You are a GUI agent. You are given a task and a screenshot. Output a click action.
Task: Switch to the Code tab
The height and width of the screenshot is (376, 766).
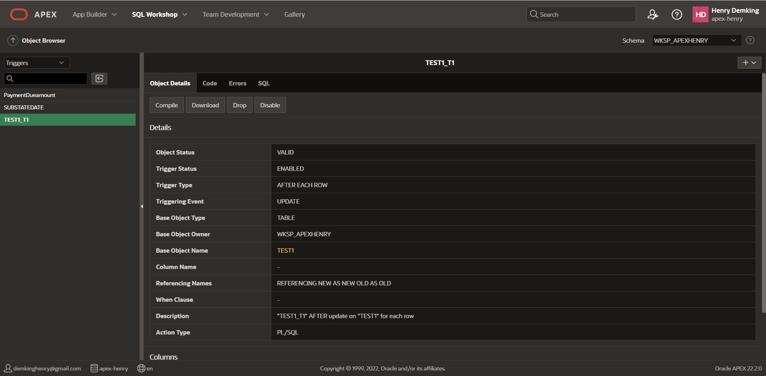209,83
